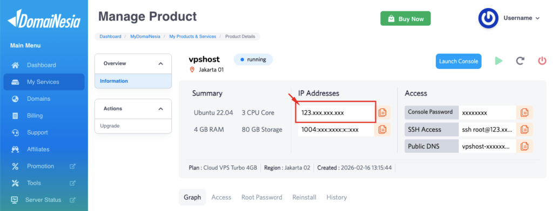Click the Buy Now button
The width and height of the screenshot is (553, 211).
pyautogui.click(x=406, y=19)
